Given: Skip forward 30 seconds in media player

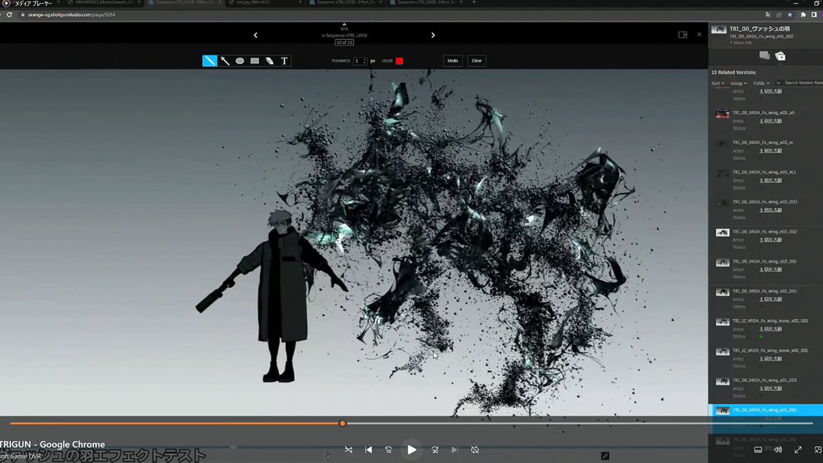Looking at the screenshot, I should click(x=435, y=450).
